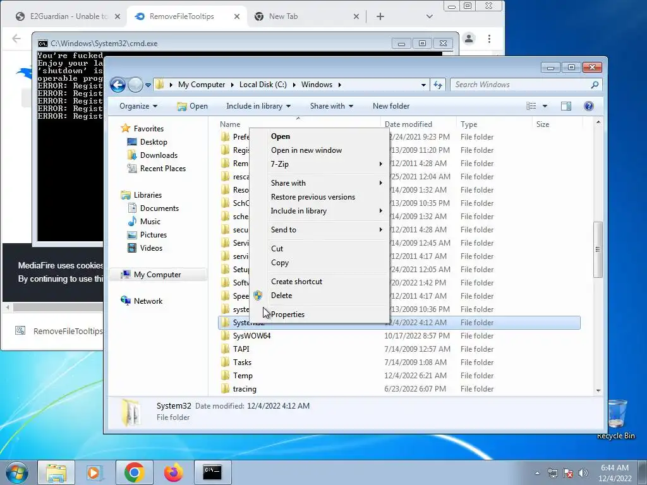Click the New folder button
The image size is (647, 485).
pyautogui.click(x=391, y=106)
